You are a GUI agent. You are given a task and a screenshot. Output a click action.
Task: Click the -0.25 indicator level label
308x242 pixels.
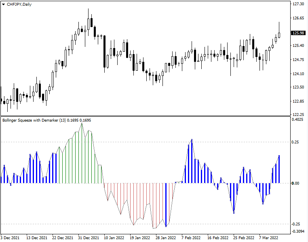tap(296, 224)
